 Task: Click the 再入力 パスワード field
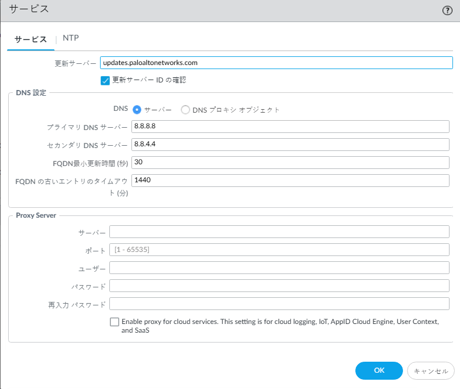tap(279, 304)
